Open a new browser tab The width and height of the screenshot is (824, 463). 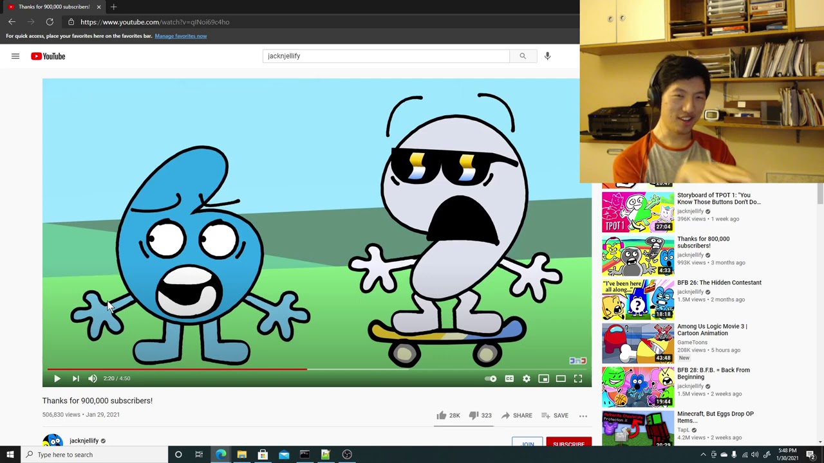tap(113, 6)
